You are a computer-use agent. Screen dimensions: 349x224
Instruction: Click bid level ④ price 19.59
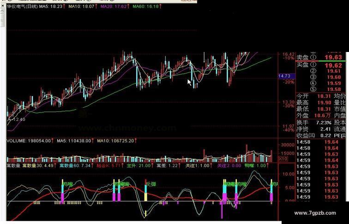(x=334, y=83)
